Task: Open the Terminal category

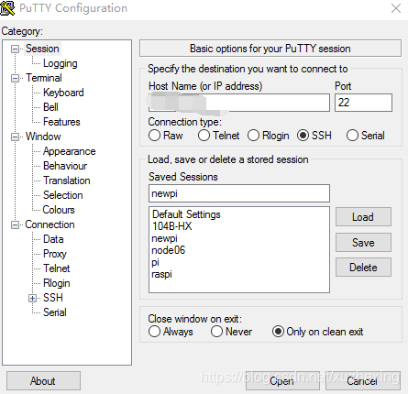Action: tap(44, 78)
